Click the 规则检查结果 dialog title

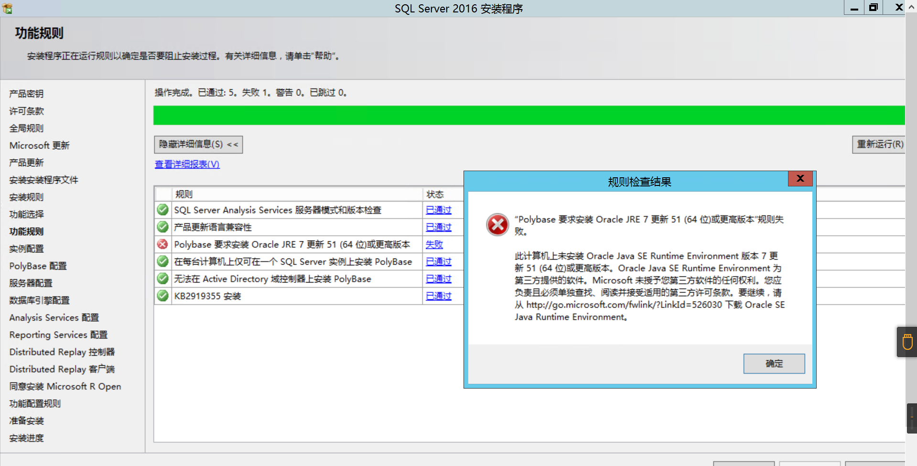(x=639, y=182)
